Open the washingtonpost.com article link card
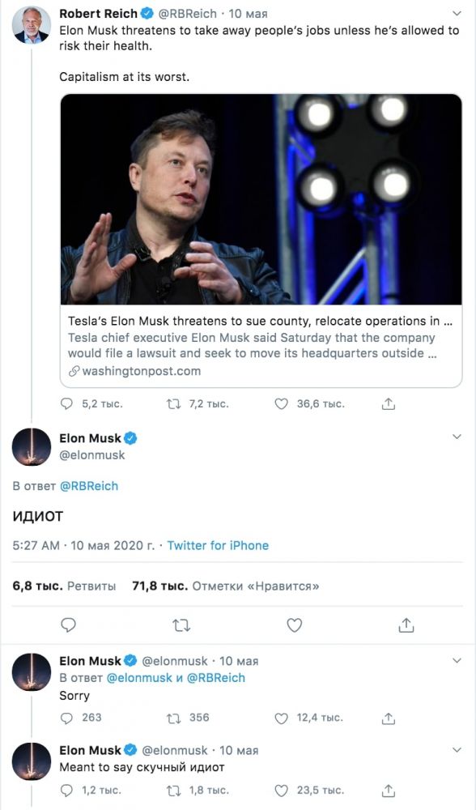The height and width of the screenshot is (810, 476). [x=261, y=241]
